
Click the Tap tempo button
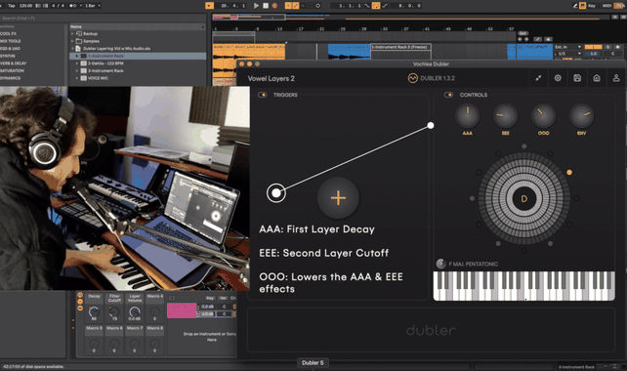point(12,6)
